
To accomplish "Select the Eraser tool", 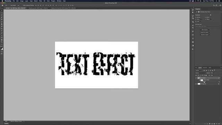I will coord(2,26).
